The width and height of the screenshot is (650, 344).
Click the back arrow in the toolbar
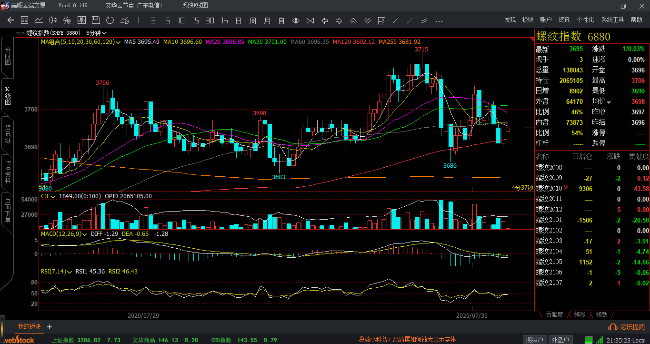coord(10,20)
